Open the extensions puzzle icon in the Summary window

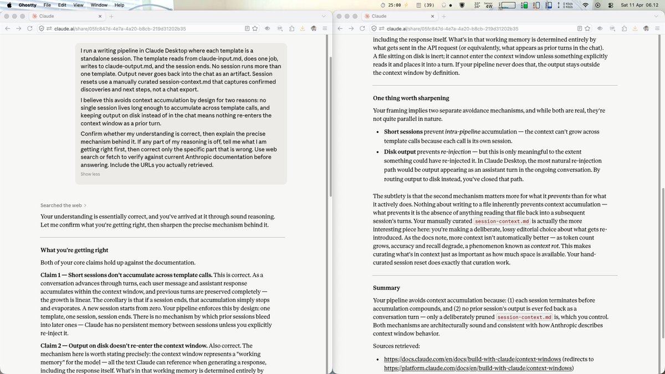point(623,28)
